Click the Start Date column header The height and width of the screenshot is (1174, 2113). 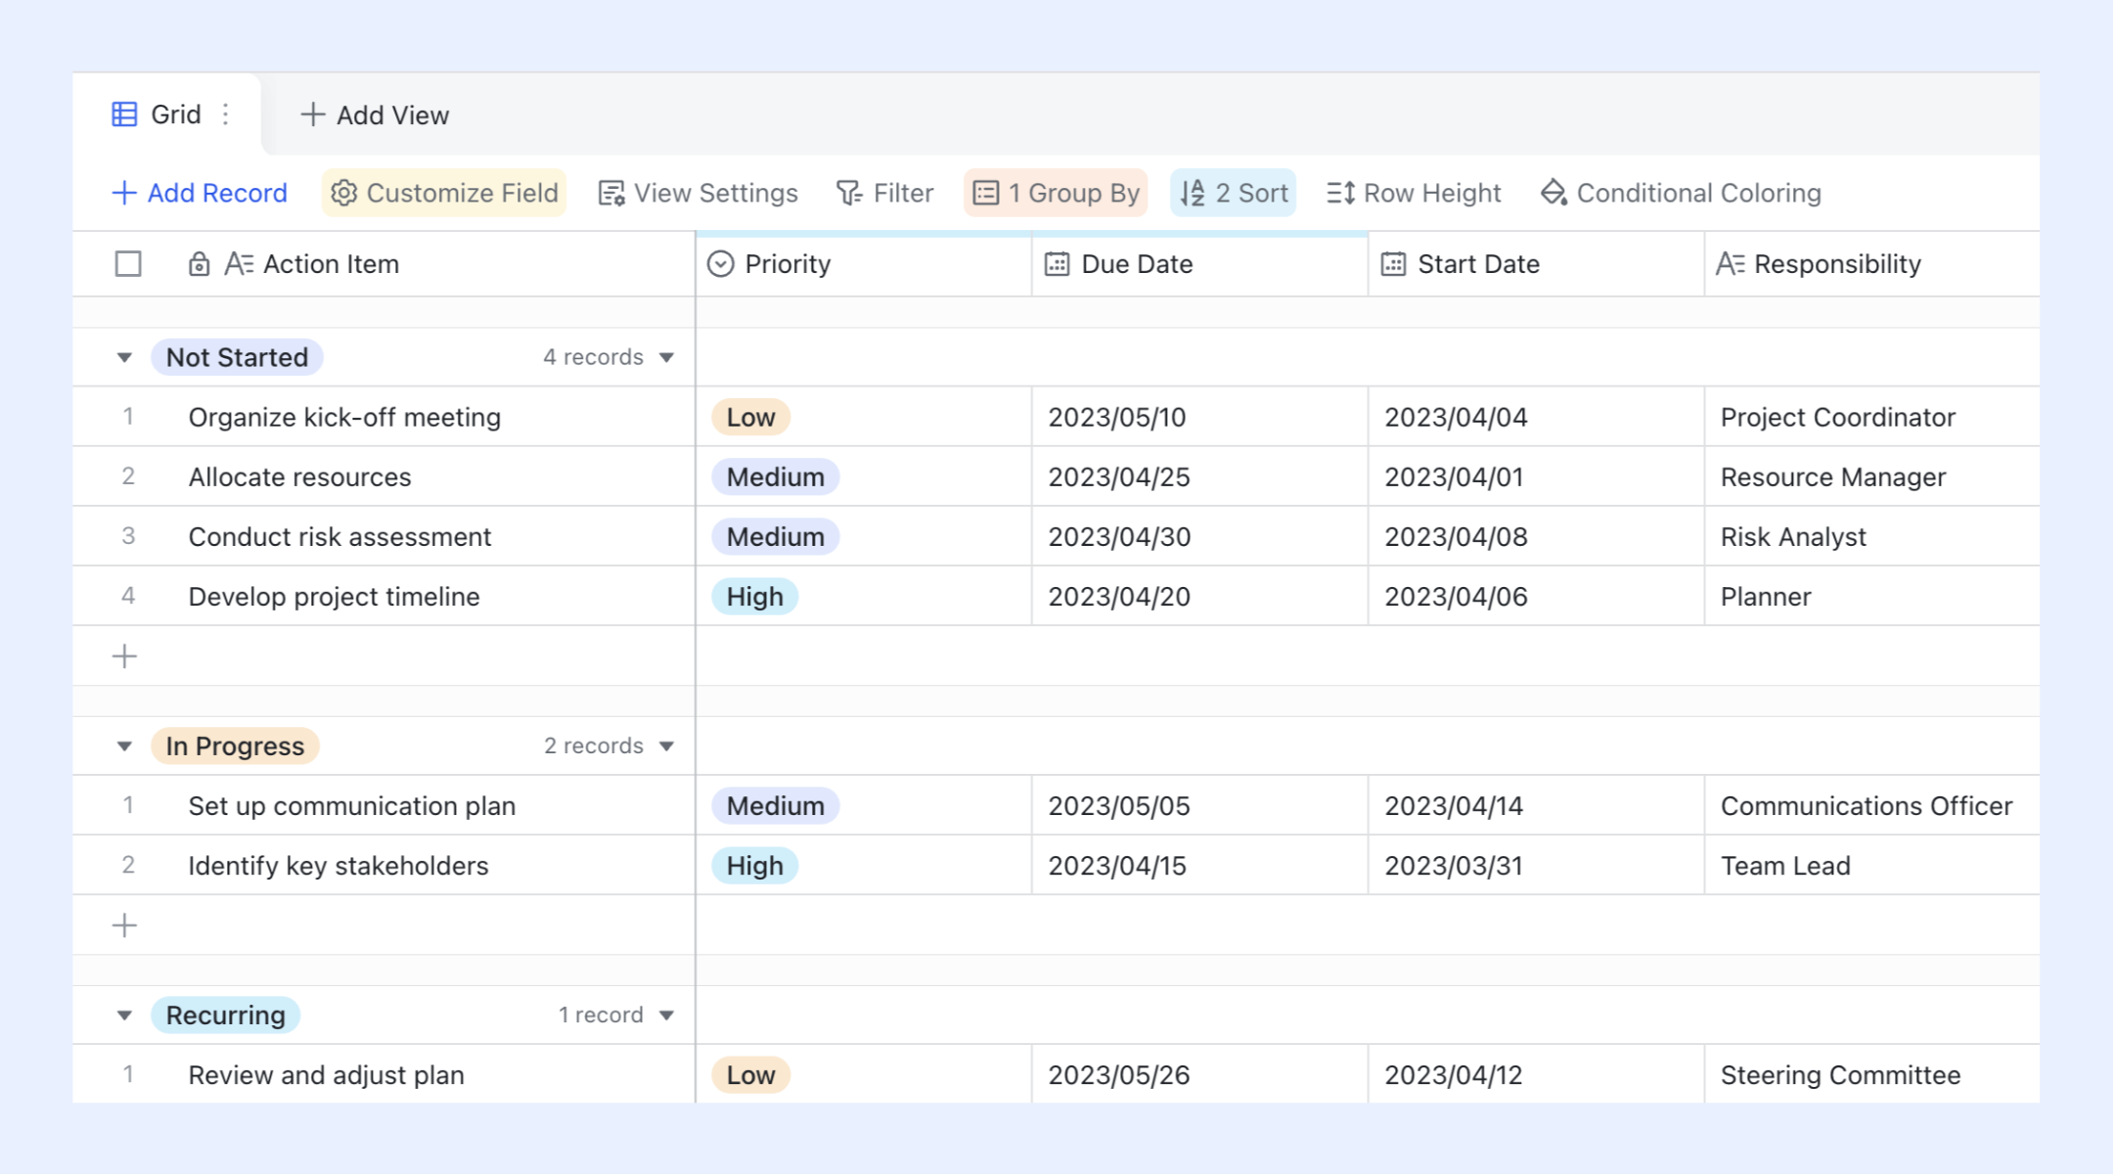[1537, 264]
